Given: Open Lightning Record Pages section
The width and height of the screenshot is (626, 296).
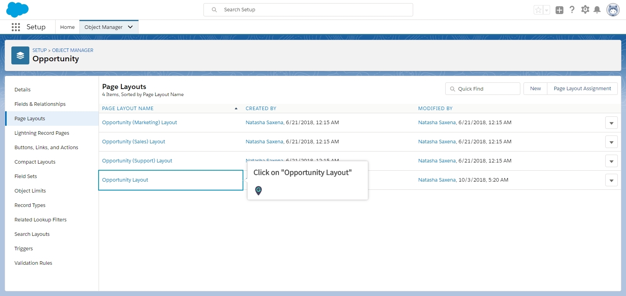Looking at the screenshot, I should pyautogui.click(x=42, y=133).
